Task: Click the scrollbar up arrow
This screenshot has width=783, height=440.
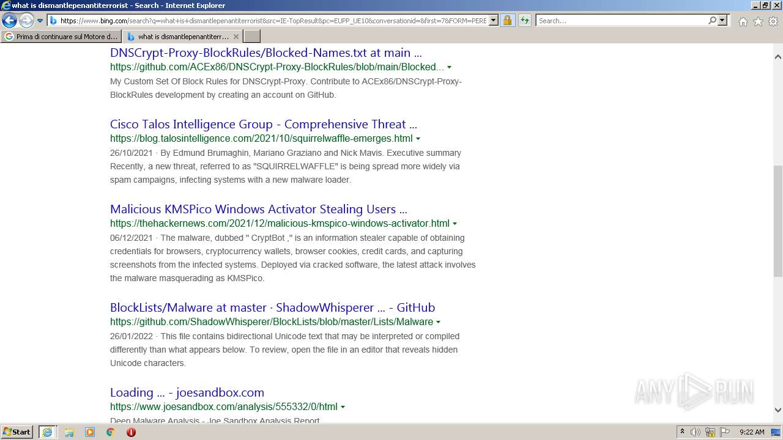Action: click(778, 57)
